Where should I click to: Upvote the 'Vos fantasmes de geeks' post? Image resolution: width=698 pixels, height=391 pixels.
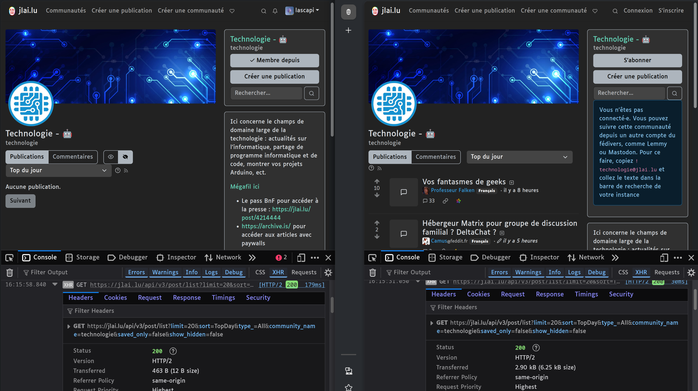coord(377,181)
